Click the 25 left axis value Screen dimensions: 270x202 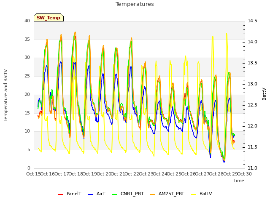pos(27,76)
